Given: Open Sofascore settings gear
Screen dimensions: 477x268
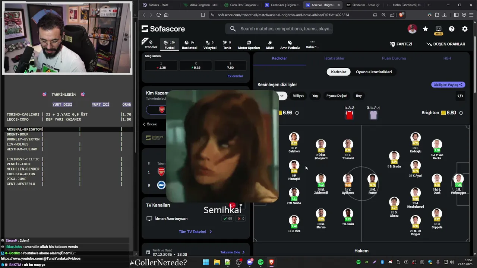Looking at the screenshot, I should [x=465, y=29].
